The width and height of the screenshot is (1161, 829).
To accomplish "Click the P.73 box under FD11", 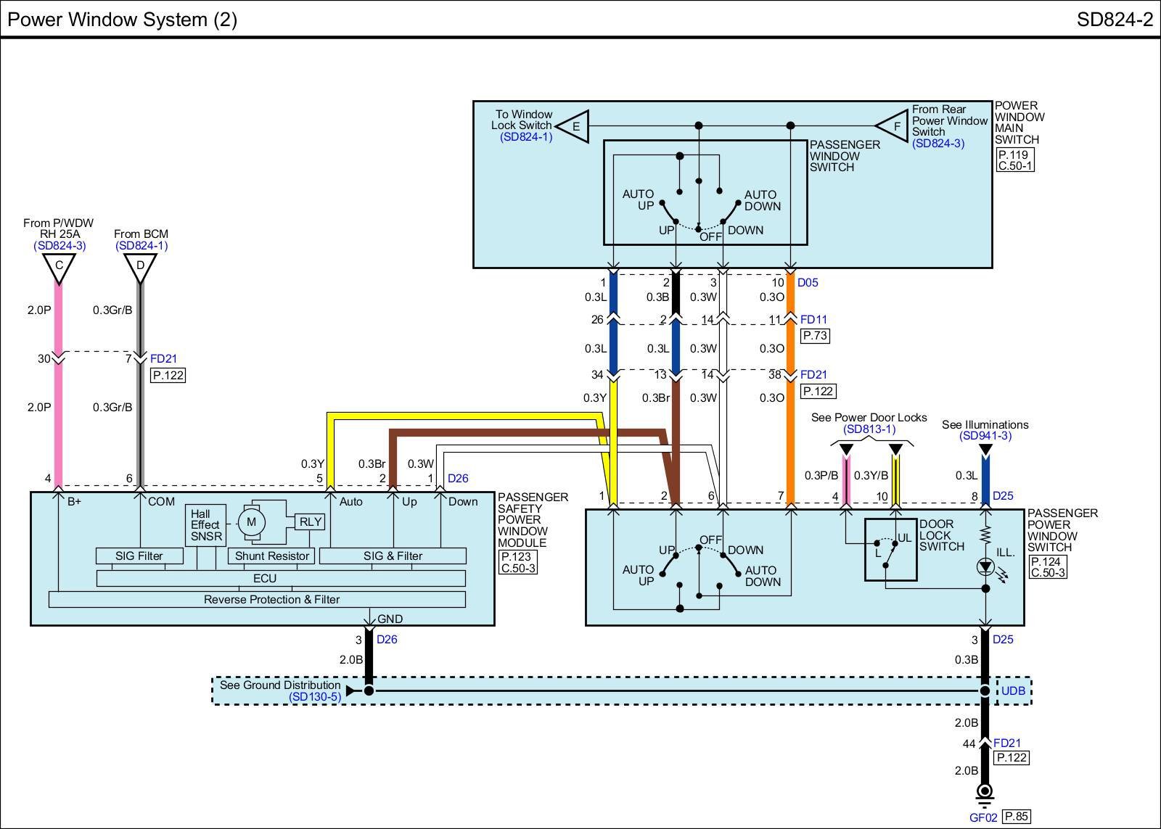I will click(x=815, y=336).
